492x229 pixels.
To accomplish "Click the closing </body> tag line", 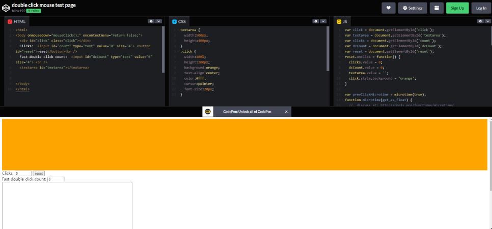I will [x=22, y=84].
